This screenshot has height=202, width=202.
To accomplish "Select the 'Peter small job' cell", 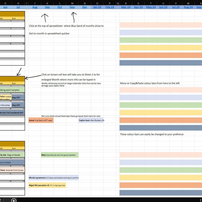I will pos(6,98).
